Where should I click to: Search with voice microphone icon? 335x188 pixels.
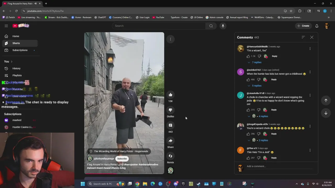click(x=223, y=26)
